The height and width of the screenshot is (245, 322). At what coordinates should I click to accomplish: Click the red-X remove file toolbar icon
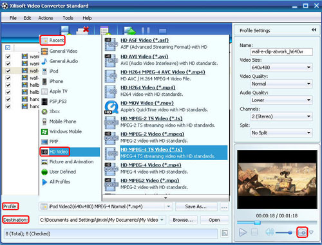[83, 30]
